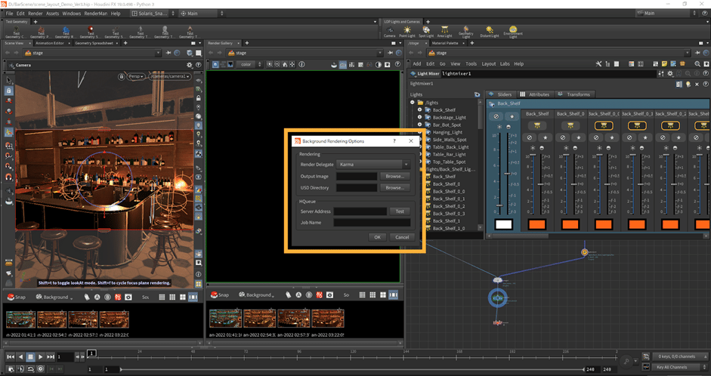
Task: Click the Test button for Server Address
Action: pyautogui.click(x=400, y=211)
